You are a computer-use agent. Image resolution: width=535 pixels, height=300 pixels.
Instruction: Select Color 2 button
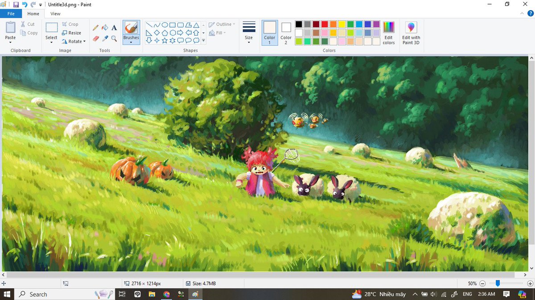(286, 33)
